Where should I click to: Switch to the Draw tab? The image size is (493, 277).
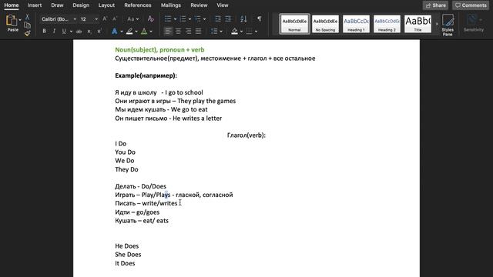click(57, 5)
